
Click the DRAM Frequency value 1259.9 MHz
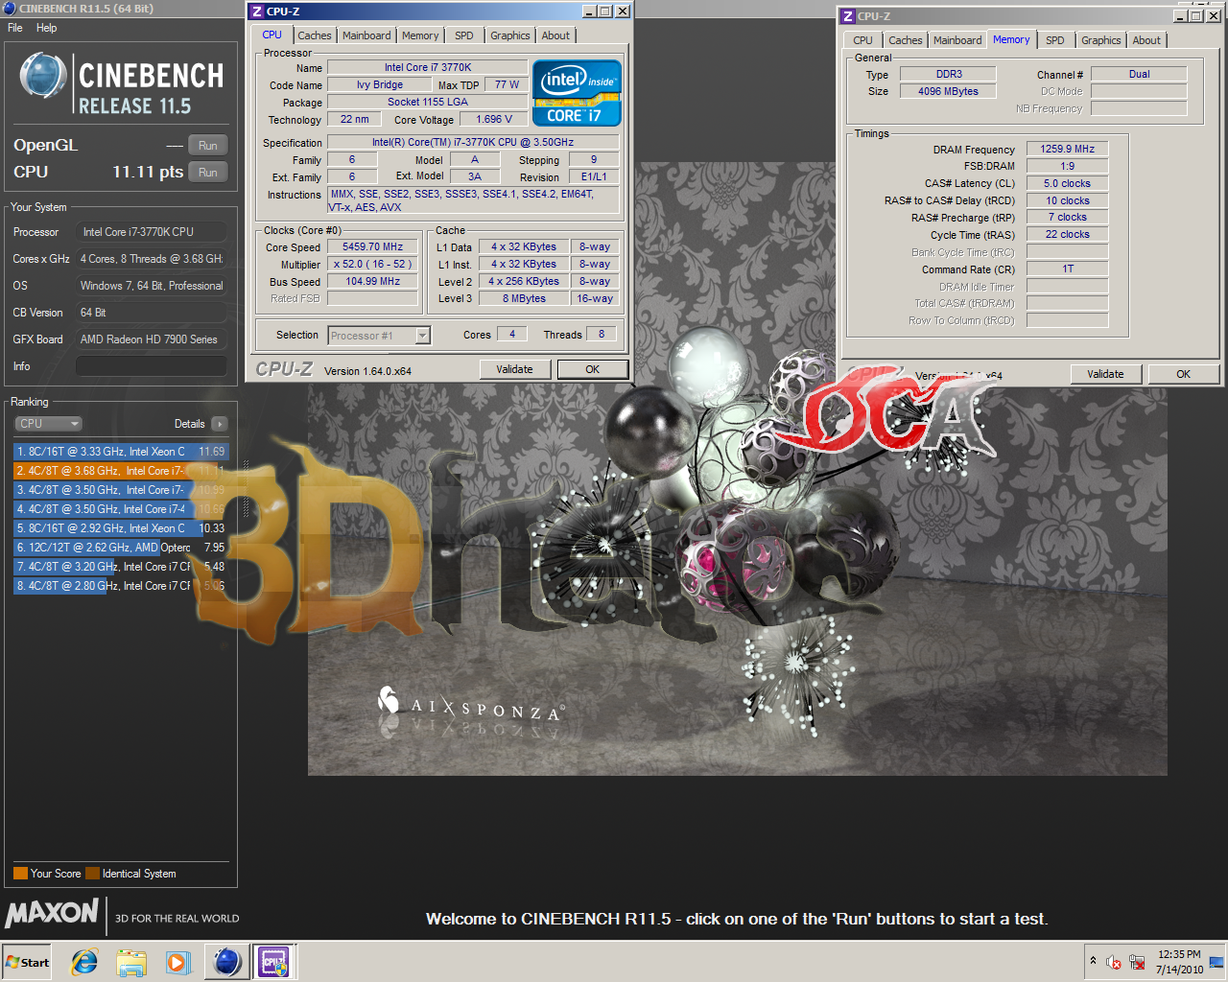click(x=1068, y=149)
